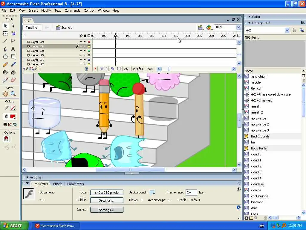Select the Selection arrow tool
The width and height of the screenshot is (306, 230).
tap(5, 26)
